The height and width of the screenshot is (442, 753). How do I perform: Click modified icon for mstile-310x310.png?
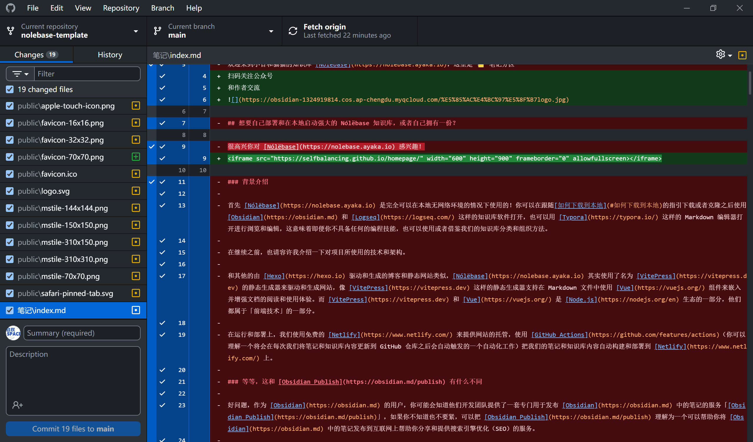[136, 259]
